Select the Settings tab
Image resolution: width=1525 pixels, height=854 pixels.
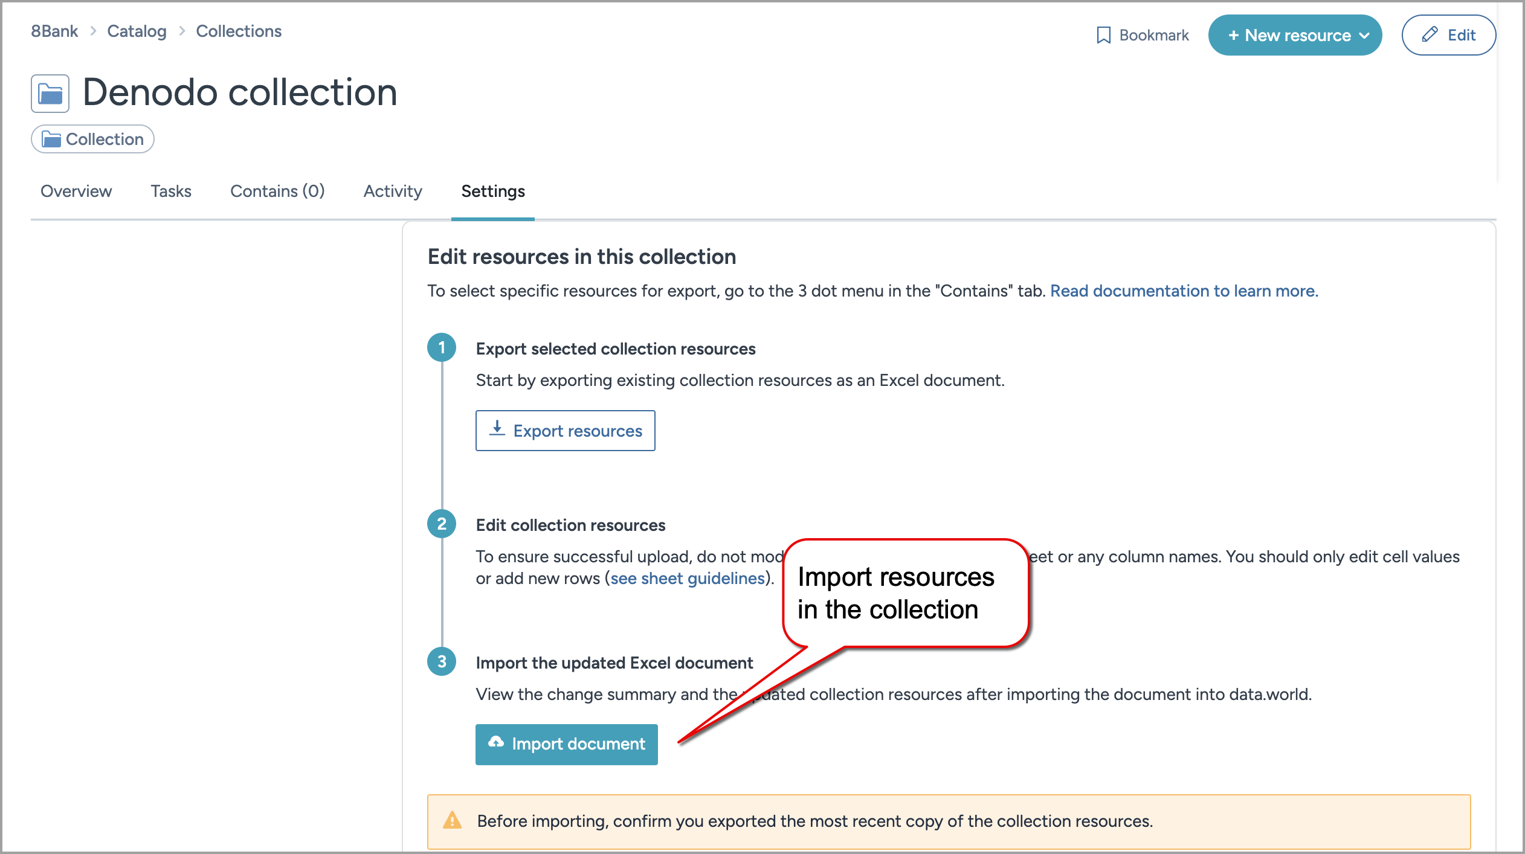coord(492,191)
